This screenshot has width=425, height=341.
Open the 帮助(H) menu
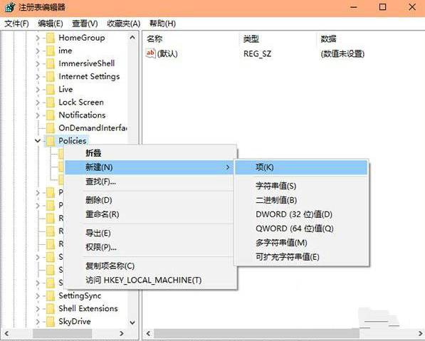(x=162, y=24)
